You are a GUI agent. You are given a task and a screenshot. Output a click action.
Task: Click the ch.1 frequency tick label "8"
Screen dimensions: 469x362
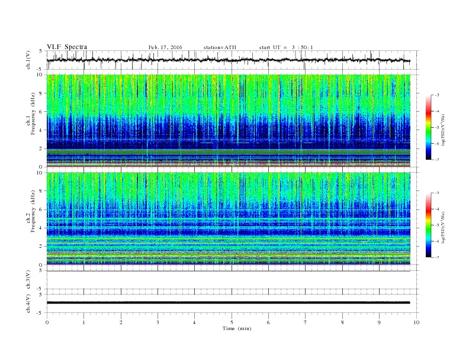(41, 93)
